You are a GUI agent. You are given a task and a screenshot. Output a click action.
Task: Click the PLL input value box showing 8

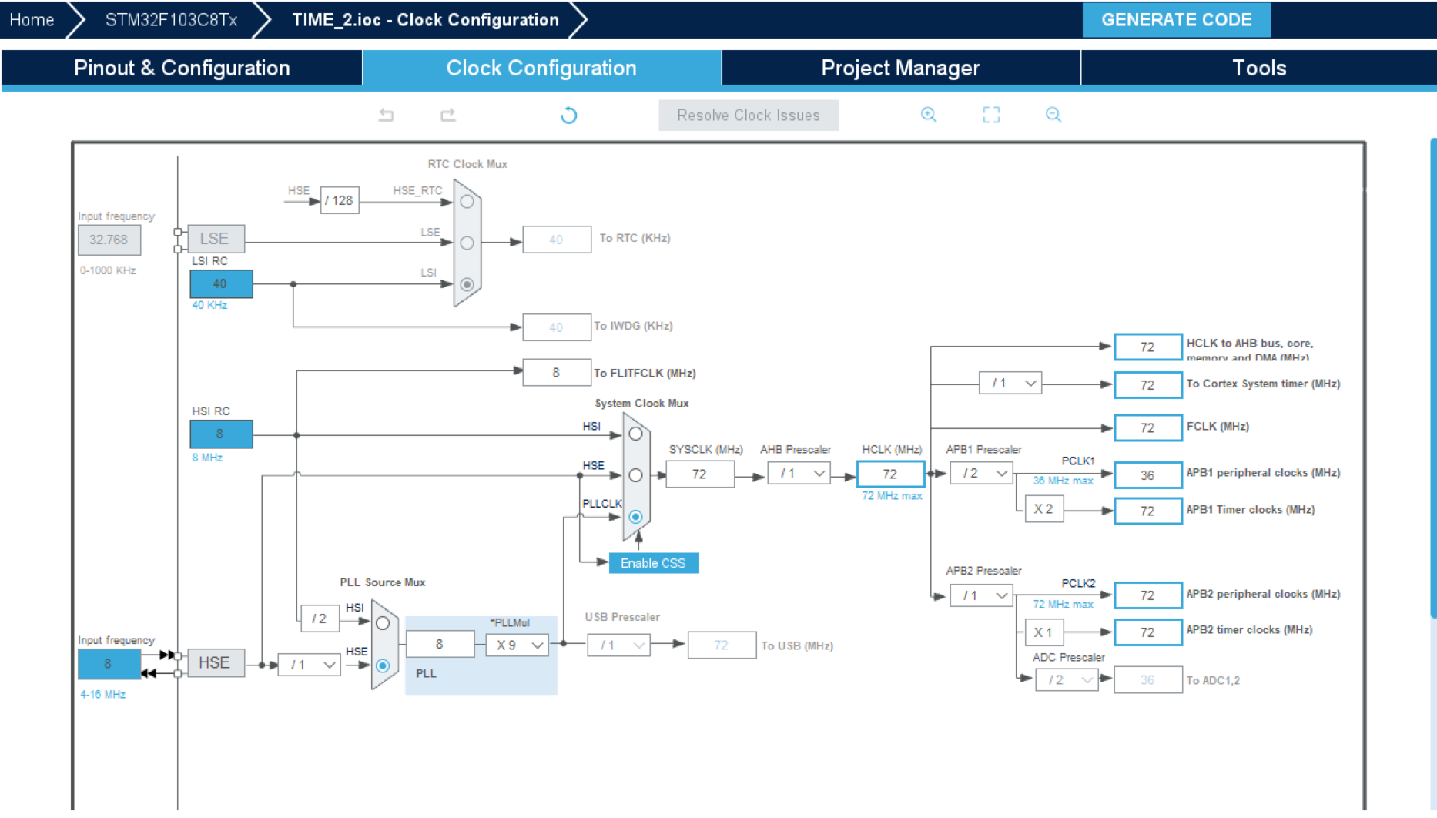(x=440, y=644)
